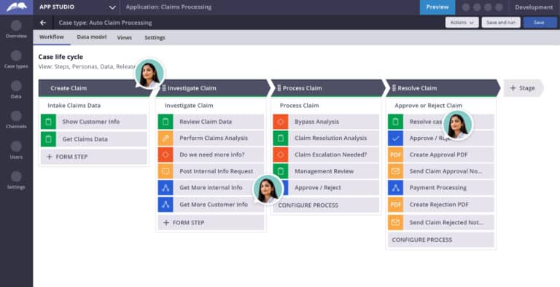Click the Pega logo in top-left corner
This screenshot has width=560, height=287.
pos(17,7)
